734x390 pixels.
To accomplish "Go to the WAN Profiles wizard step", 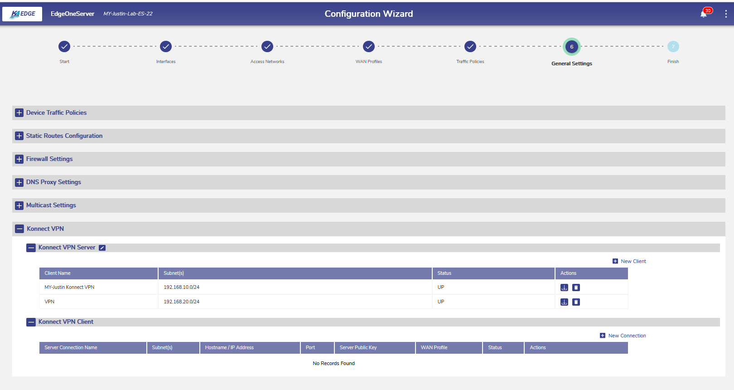I will pyautogui.click(x=369, y=47).
